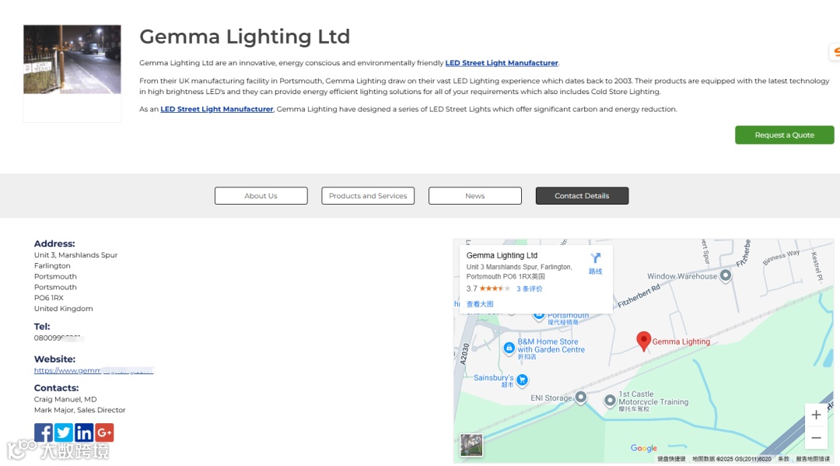Image resolution: width=840 pixels, height=466 pixels.
Task: Open the About Us tab
Action: tap(261, 195)
